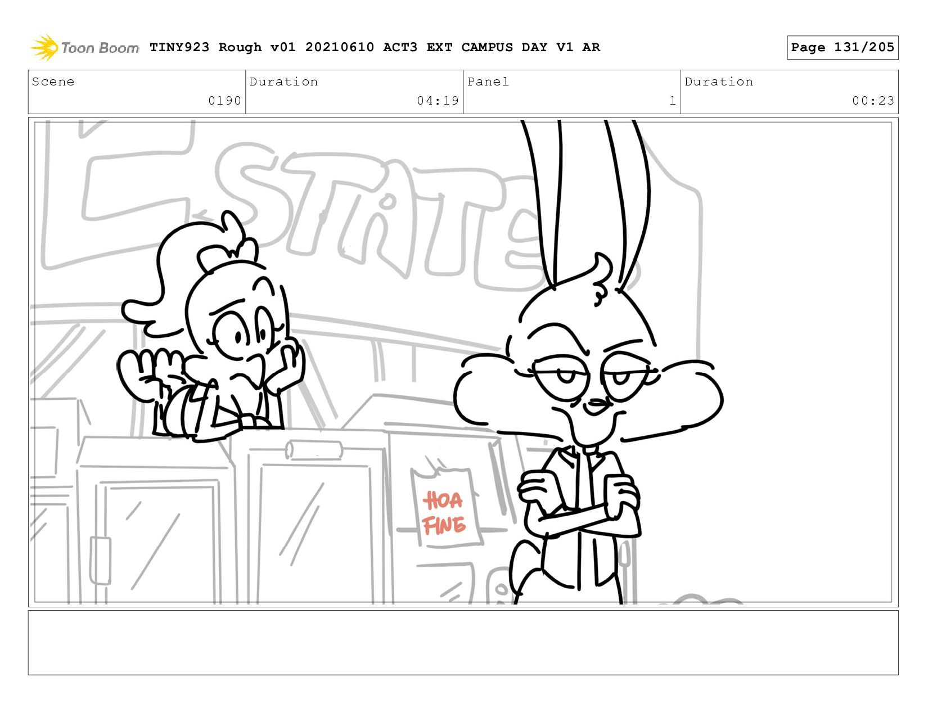Select panel duration value 00:23
The image size is (928, 717).
point(873,101)
